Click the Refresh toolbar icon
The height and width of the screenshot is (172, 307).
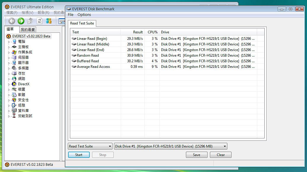[40, 21]
